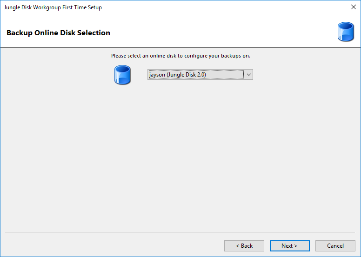Click the Backup Online Disk Selection heading
Image resolution: width=361 pixels, height=257 pixels.
58,32
